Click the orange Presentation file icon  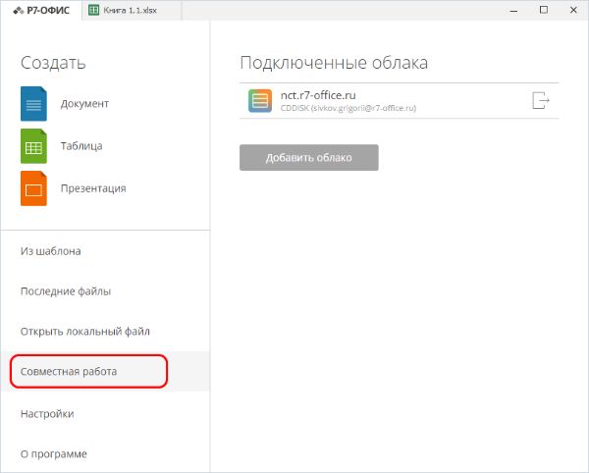(x=33, y=188)
